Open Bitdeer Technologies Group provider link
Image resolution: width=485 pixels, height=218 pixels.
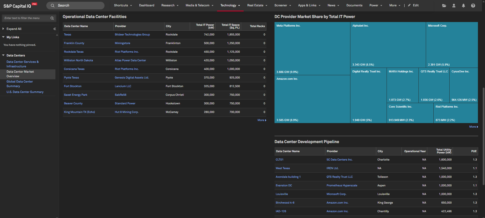tap(132, 35)
